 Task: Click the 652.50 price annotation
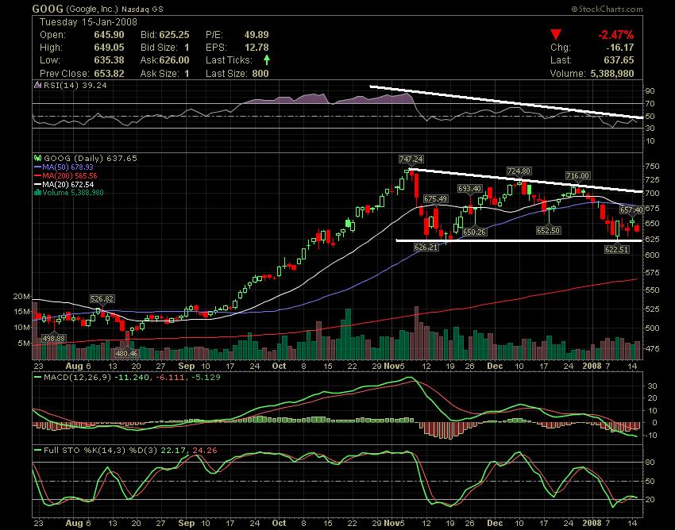coord(549,231)
